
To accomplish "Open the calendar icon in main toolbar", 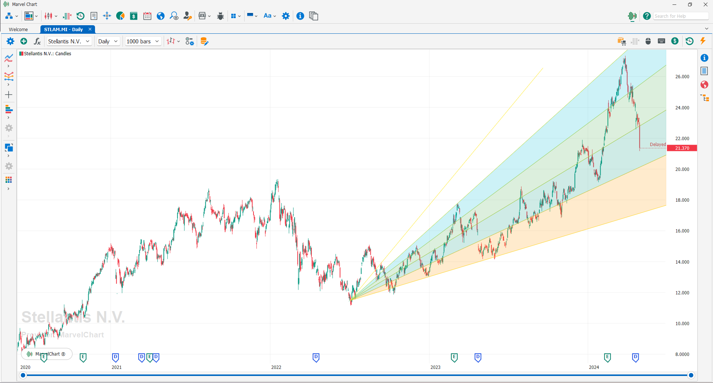I will (147, 16).
